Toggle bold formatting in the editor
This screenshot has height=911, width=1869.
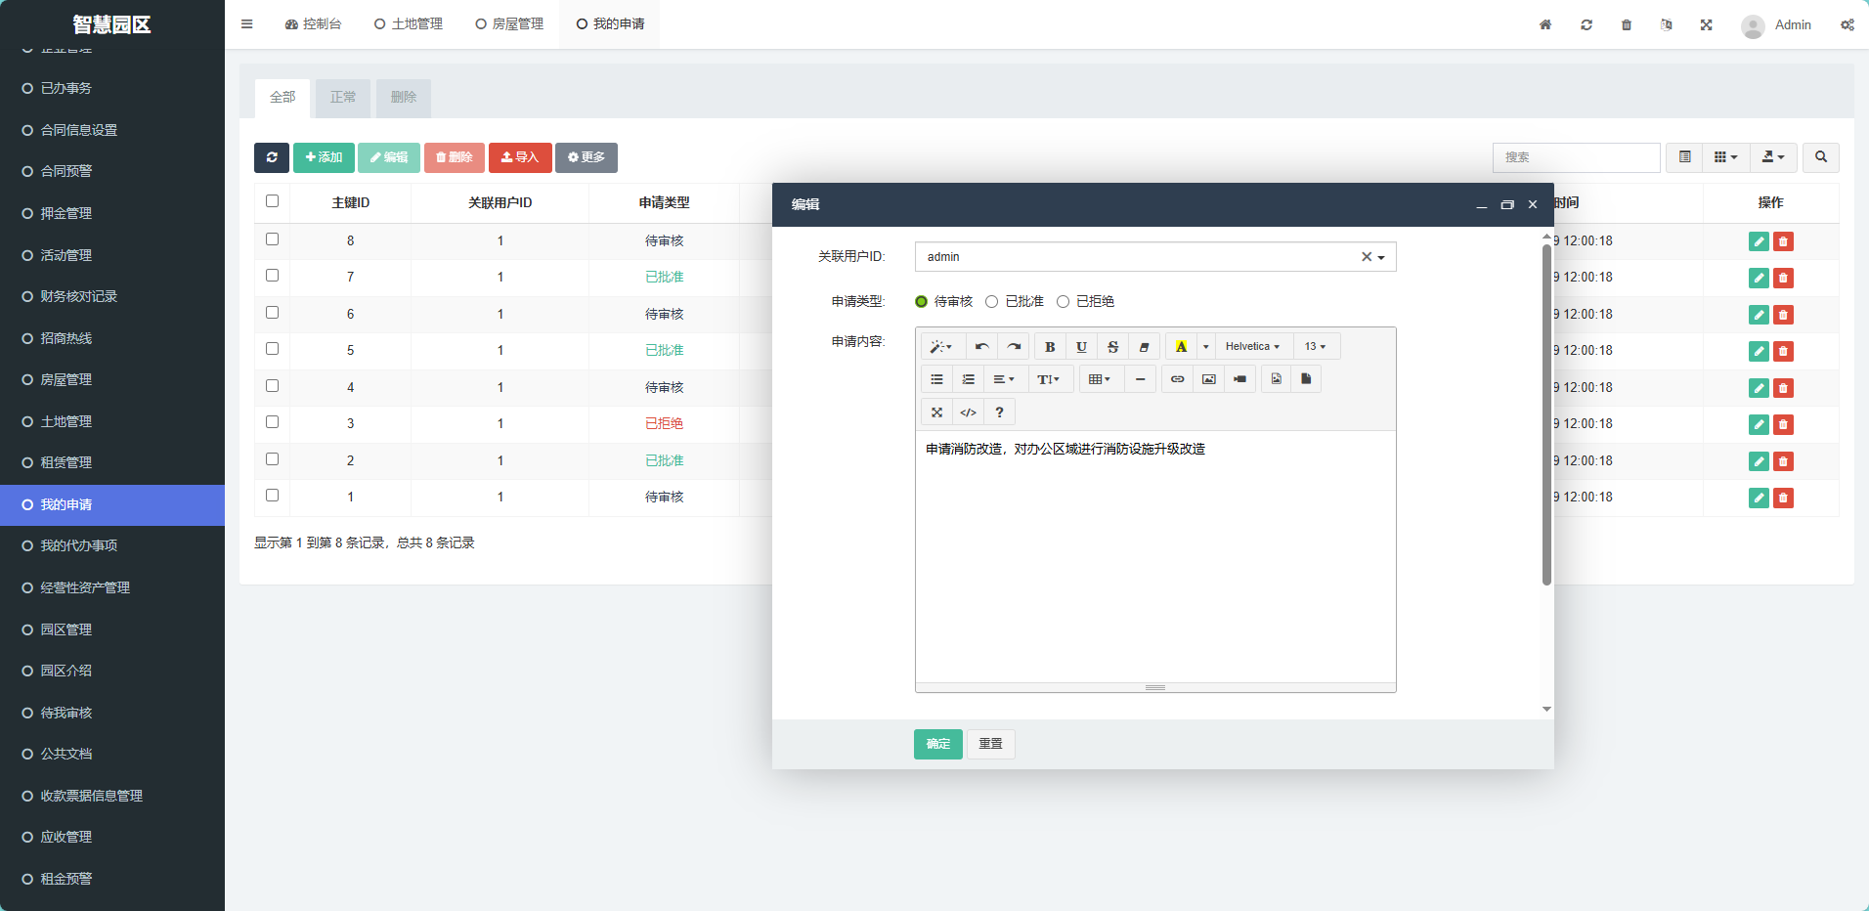1050,347
